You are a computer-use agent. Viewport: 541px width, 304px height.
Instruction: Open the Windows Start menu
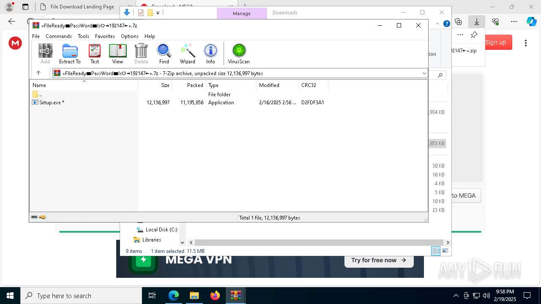(10, 296)
